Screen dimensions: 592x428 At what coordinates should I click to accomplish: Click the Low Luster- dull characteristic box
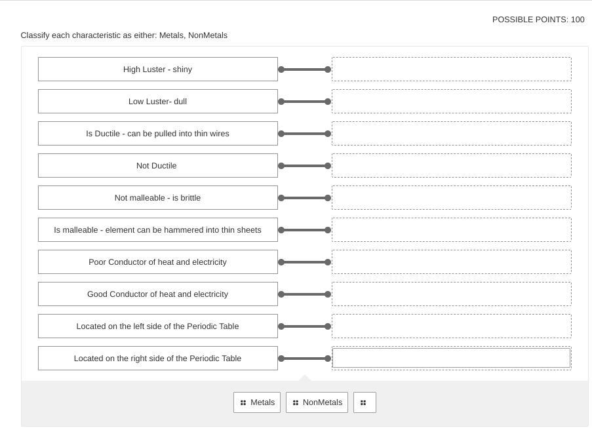pos(158,102)
